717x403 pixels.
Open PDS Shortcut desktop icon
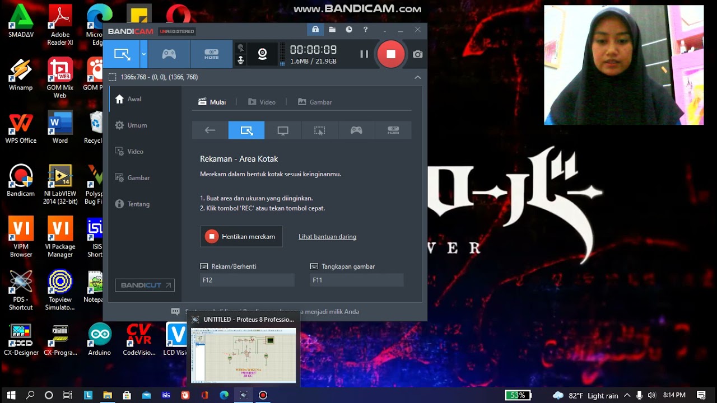(x=21, y=290)
